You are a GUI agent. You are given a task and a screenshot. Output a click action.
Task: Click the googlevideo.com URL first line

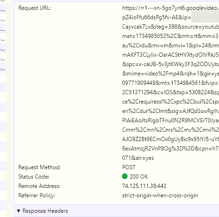(171, 8)
